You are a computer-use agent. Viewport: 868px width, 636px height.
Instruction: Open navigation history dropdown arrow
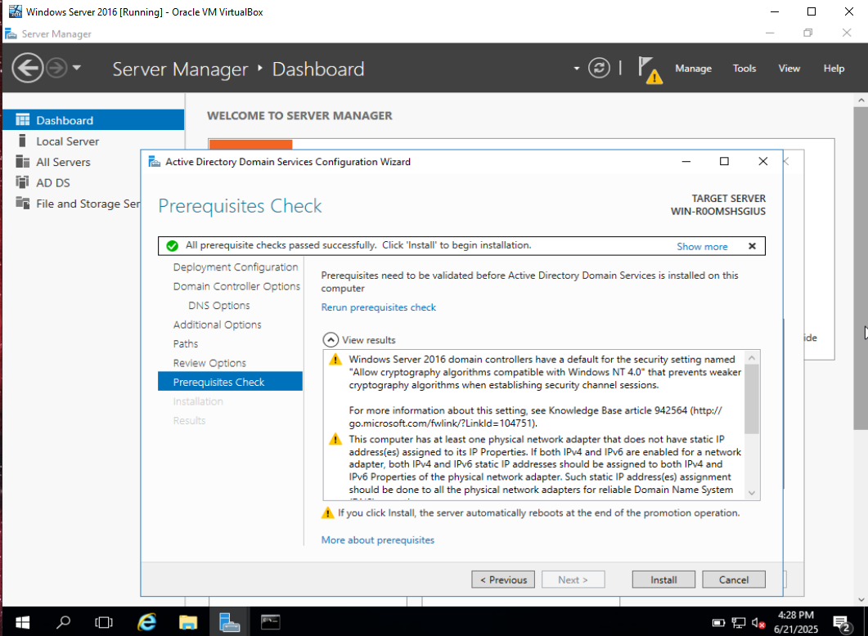pyautogui.click(x=76, y=68)
